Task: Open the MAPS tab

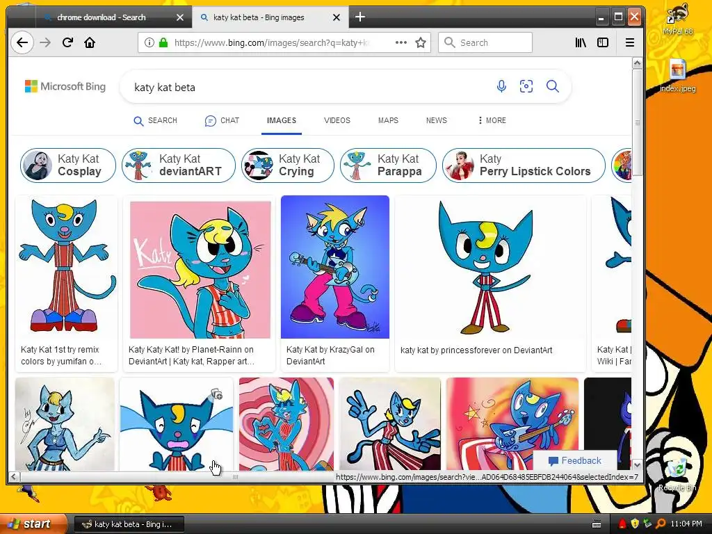Action: [388, 120]
